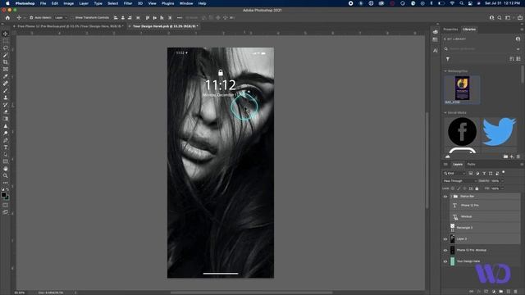Click the Home icon in options bar
Viewport: 525px width, 295px height.
pos(7,18)
